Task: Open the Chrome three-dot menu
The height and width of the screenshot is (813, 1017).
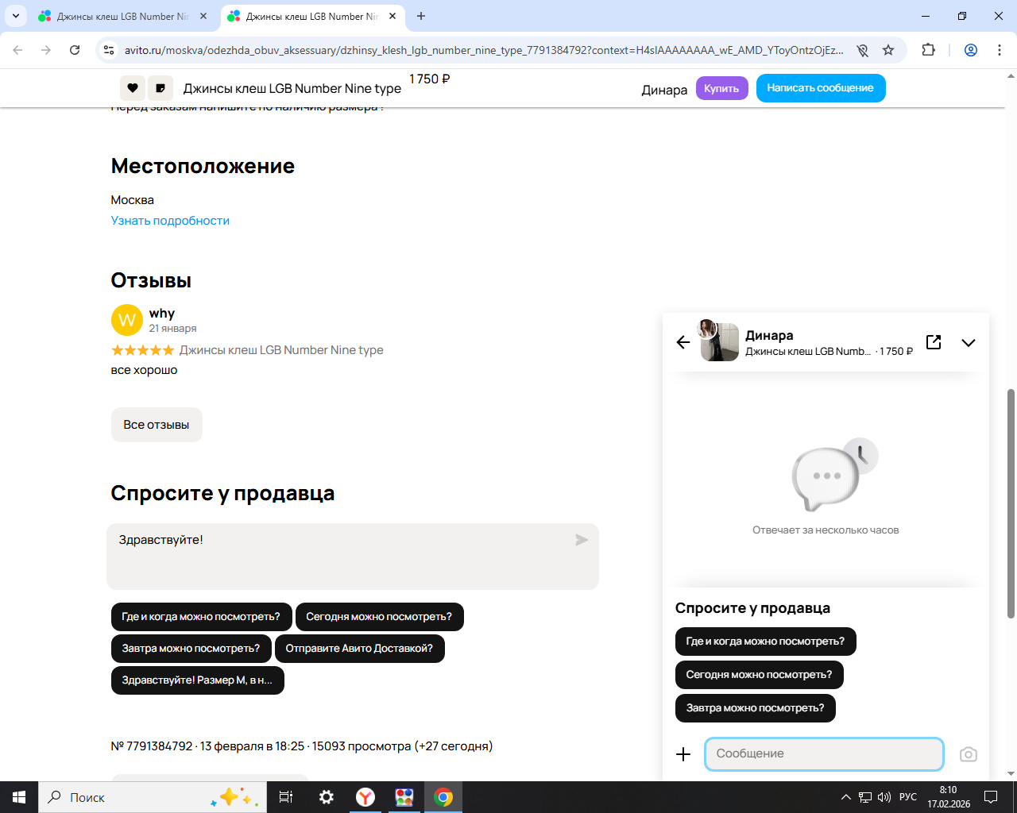Action: (1000, 50)
